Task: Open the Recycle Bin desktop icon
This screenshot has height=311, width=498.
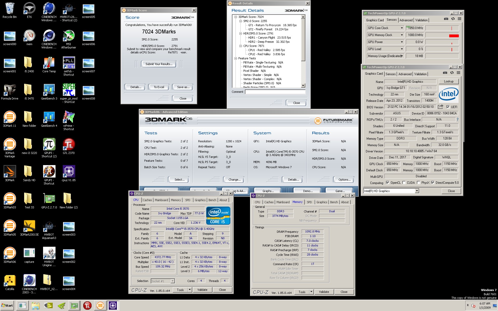Action: tap(10, 11)
